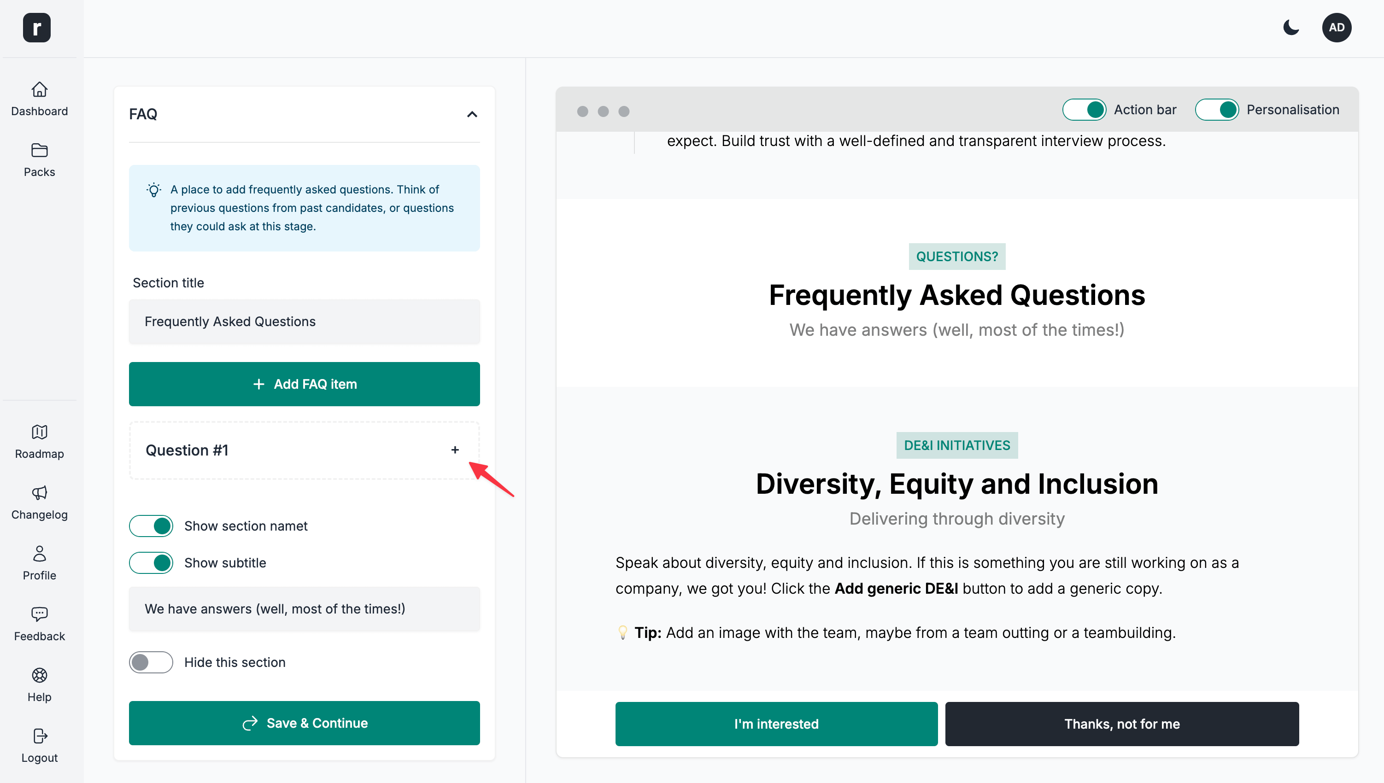Collapse the FAQ section panel
Screen dimensions: 1384x783
pos(472,114)
